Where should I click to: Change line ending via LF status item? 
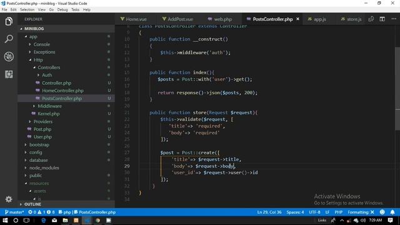327,212
